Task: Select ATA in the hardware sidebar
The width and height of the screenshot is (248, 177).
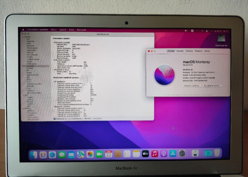Action: [28, 39]
